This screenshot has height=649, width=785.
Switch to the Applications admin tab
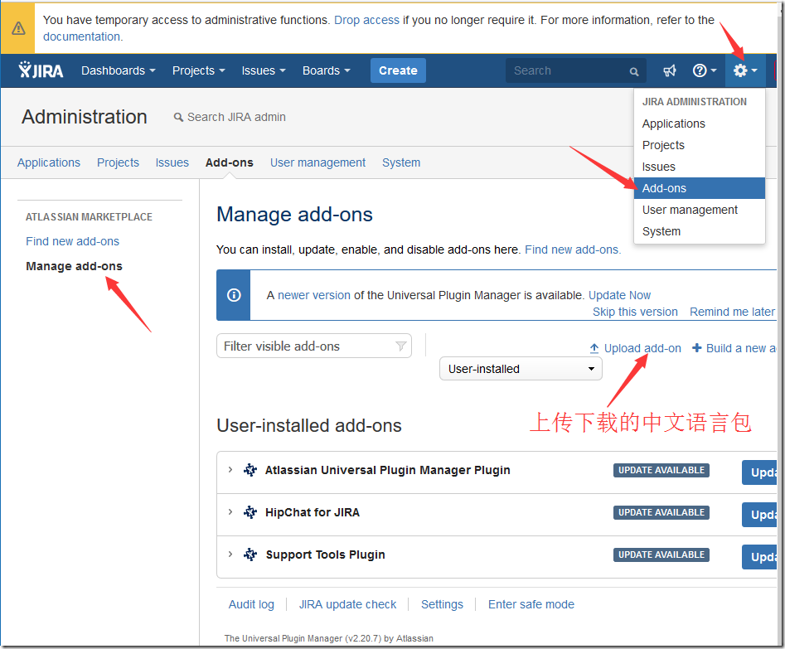click(x=49, y=162)
